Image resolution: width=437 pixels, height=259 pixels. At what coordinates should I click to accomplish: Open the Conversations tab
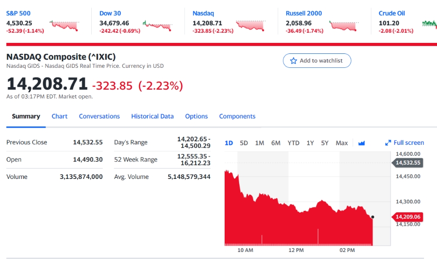click(99, 116)
